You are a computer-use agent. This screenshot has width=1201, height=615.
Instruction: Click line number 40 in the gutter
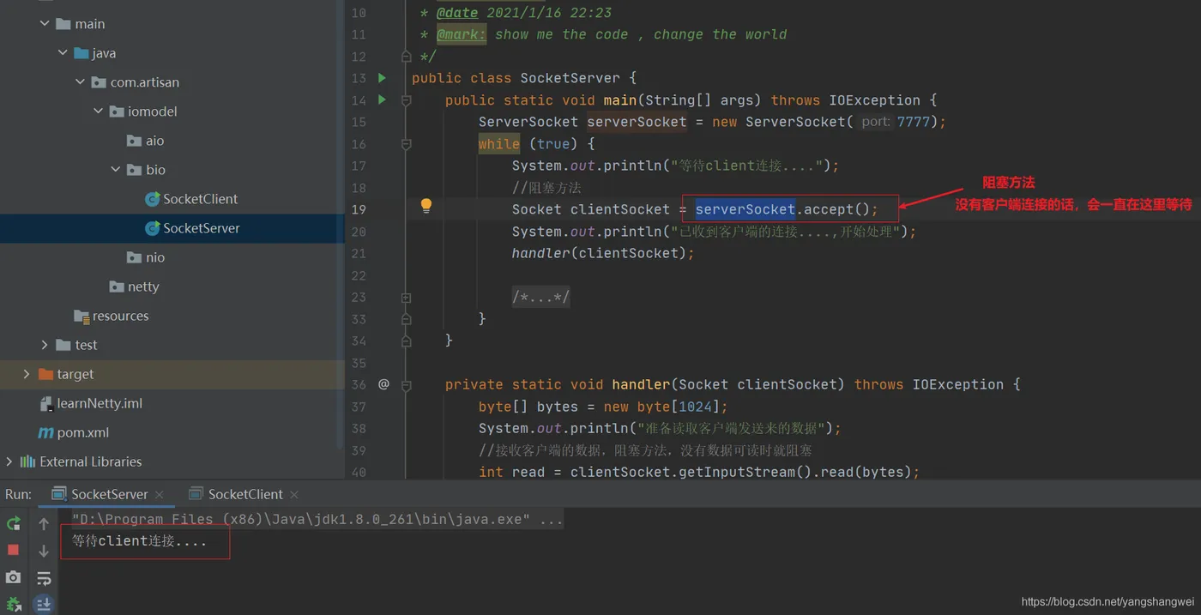point(358,472)
